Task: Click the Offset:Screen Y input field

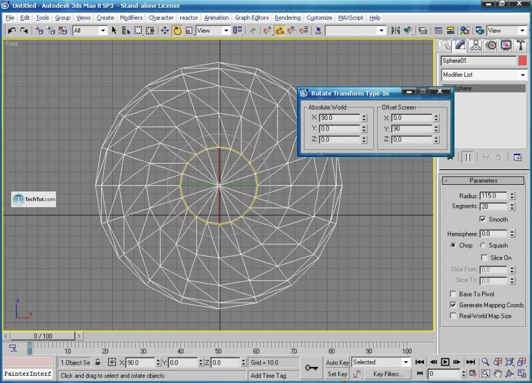Action: point(412,129)
